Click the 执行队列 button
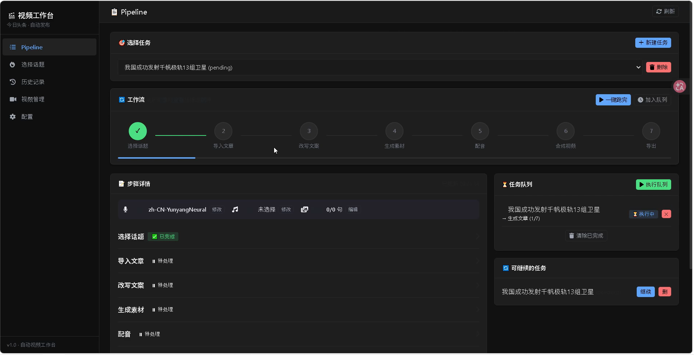This screenshot has height=355, width=694. [653, 185]
